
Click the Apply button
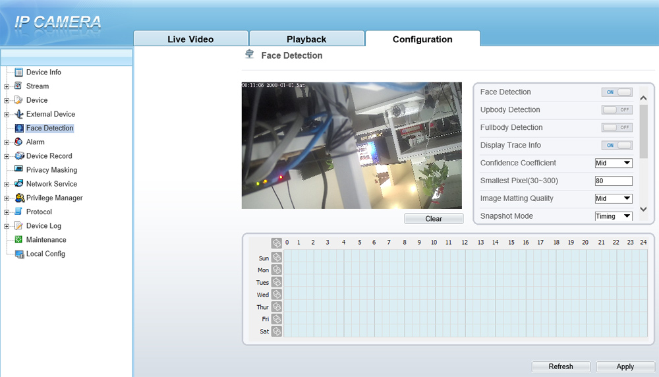625,366
